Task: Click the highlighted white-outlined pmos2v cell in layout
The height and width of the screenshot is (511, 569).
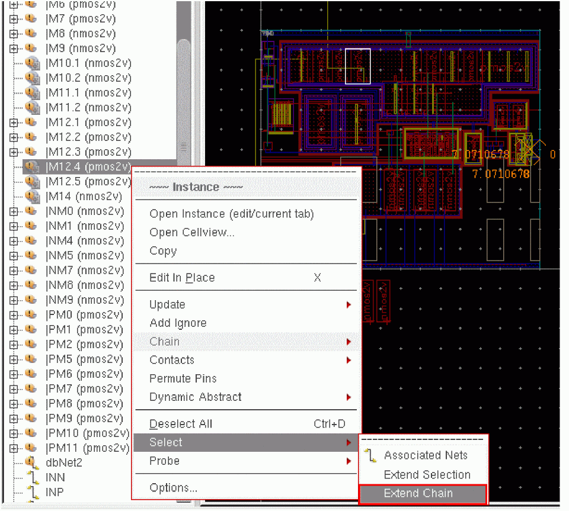Action: (358, 66)
